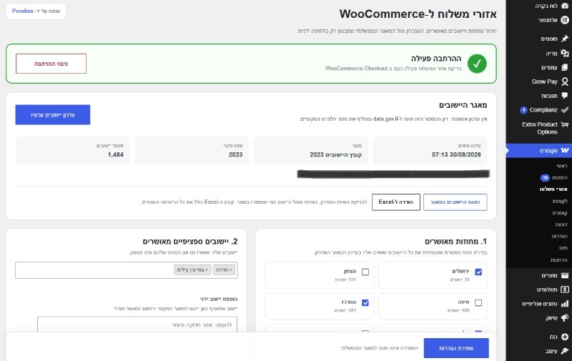
Task: Open the Complianz checkmark icon
Action: pyautogui.click(x=565, y=110)
